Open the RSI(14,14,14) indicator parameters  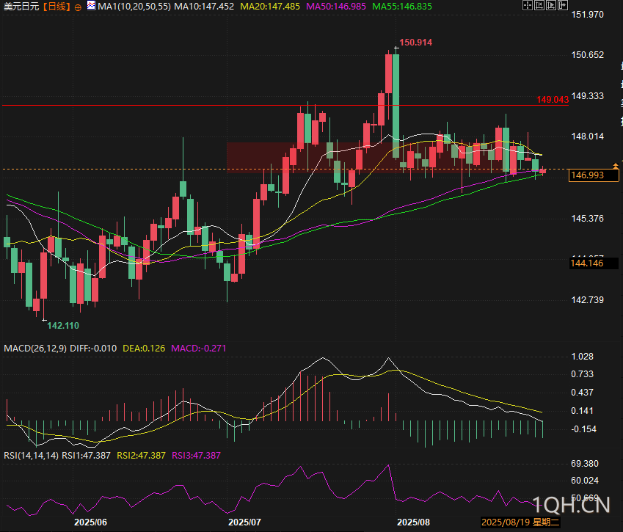pos(29,455)
